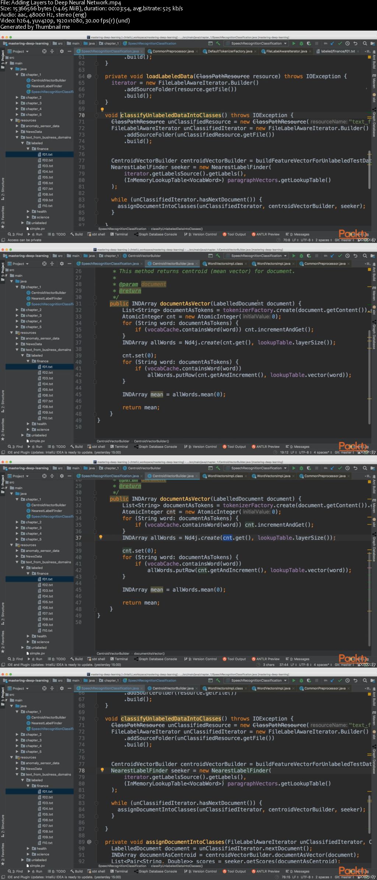Expand the unlabeled folder in the 00:03:07 frame
This screenshot has height=880, width=377.
coord(22,860)
